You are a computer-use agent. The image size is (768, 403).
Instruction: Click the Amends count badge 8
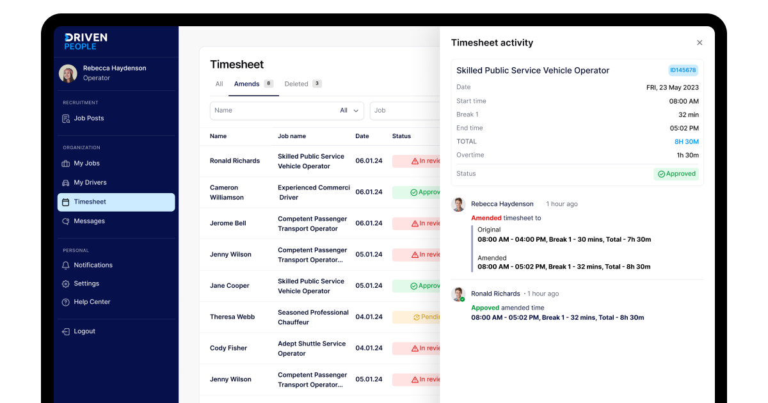269,84
